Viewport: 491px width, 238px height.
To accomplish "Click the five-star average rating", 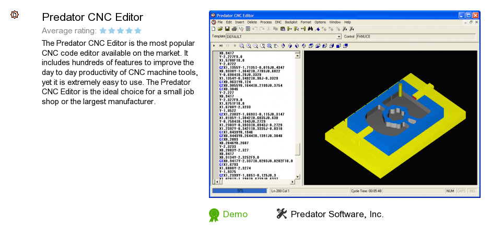I will pos(121,31).
